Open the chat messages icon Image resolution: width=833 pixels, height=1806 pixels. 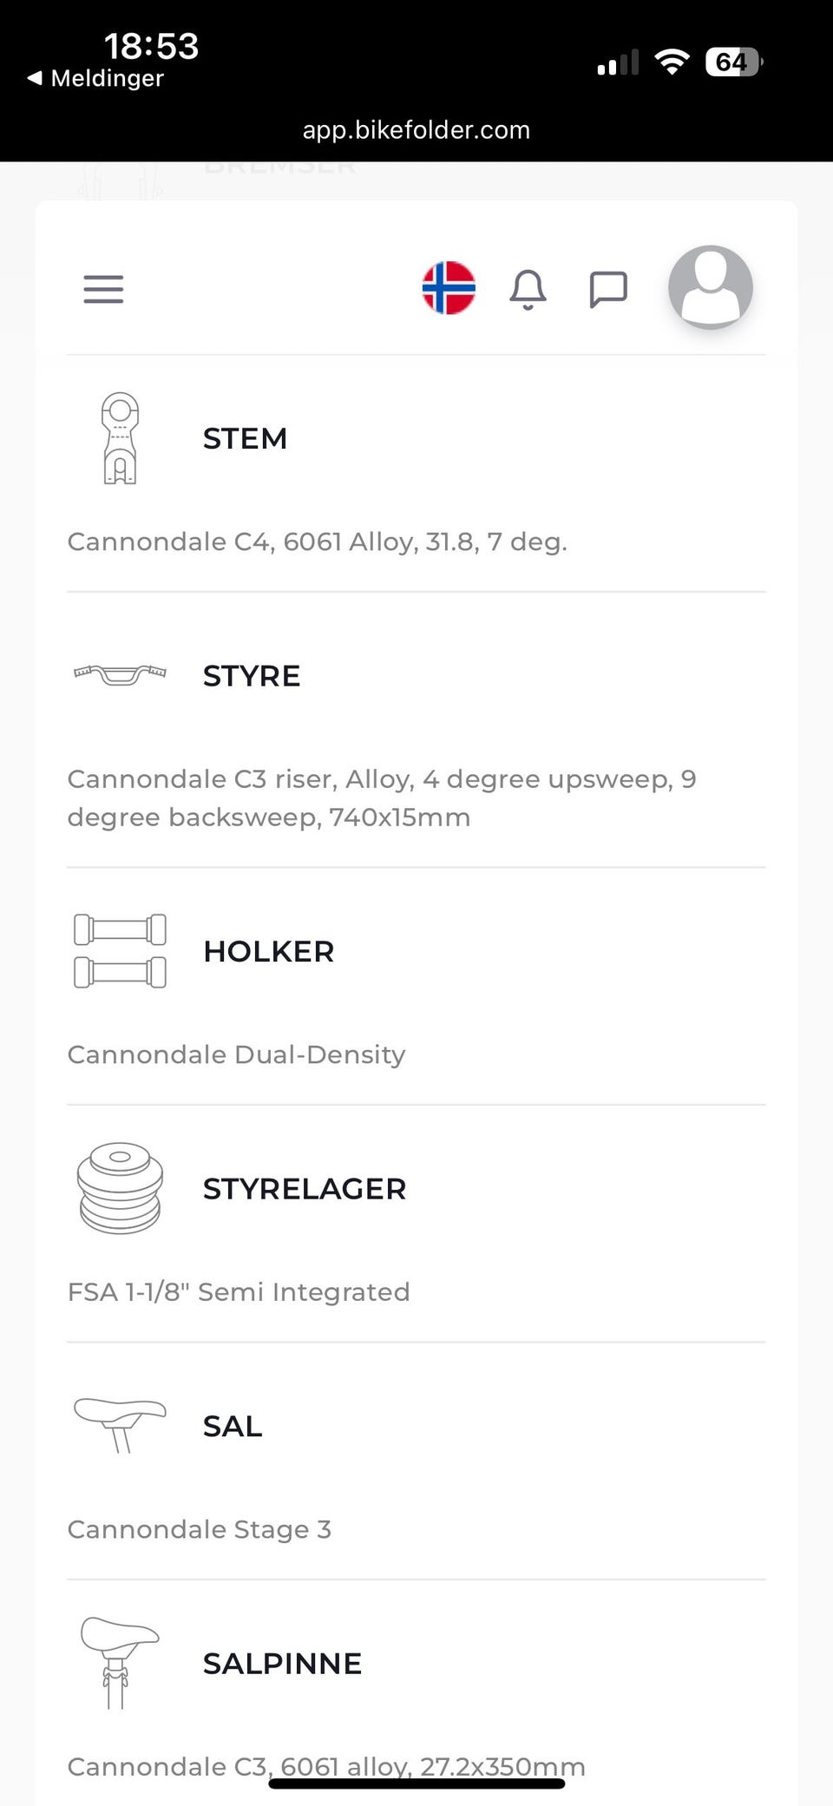pos(607,289)
